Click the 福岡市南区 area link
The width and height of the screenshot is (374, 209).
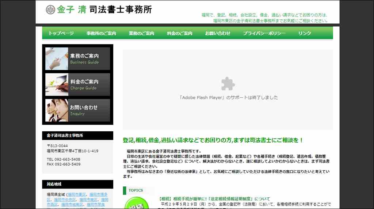(x=88, y=200)
